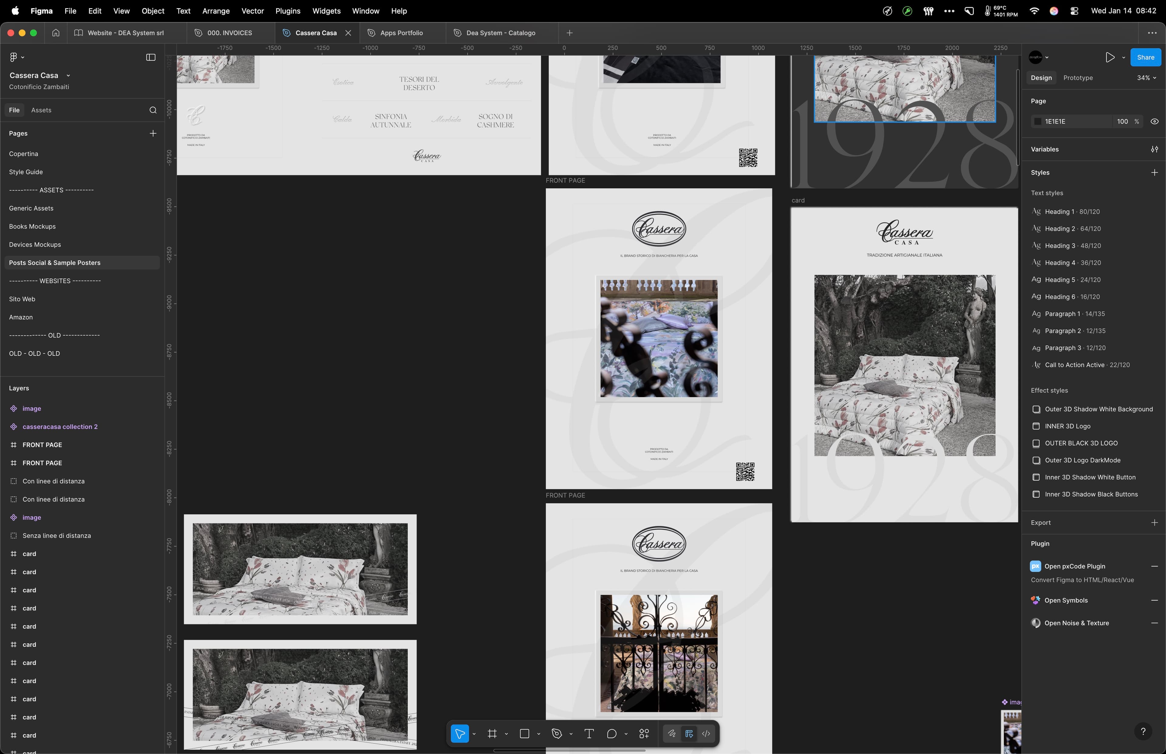Select the Pen tool
The image size is (1166, 754).
(557, 733)
